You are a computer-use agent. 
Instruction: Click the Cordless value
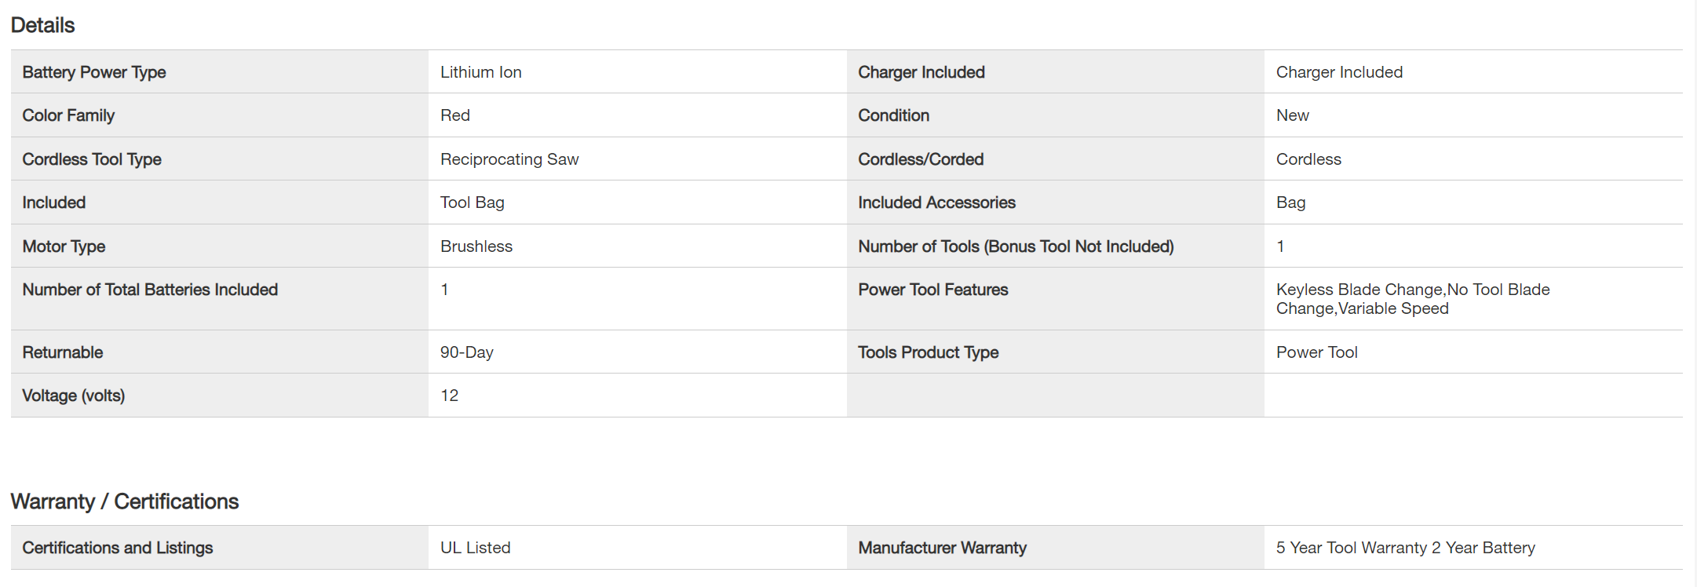click(1308, 159)
